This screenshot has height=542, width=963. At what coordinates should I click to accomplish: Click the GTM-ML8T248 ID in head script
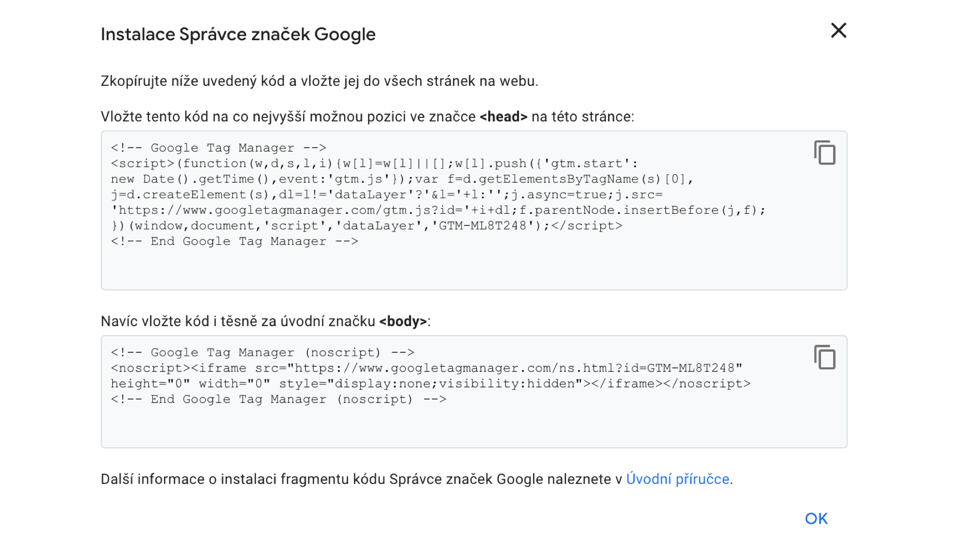coord(483,226)
